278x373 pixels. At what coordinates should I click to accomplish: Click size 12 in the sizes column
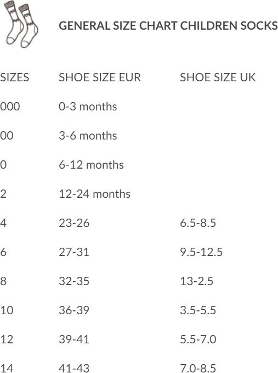pyautogui.click(x=7, y=339)
